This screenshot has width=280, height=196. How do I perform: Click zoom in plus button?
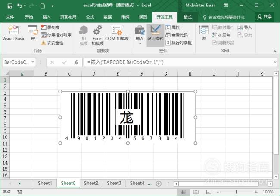pyautogui.click(x=256, y=192)
